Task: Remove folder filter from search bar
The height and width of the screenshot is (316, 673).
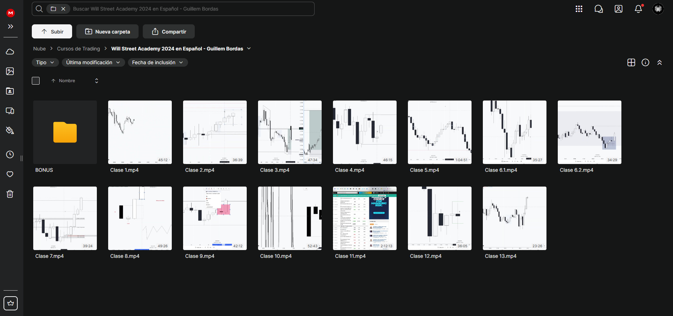Action: tap(63, 9)
